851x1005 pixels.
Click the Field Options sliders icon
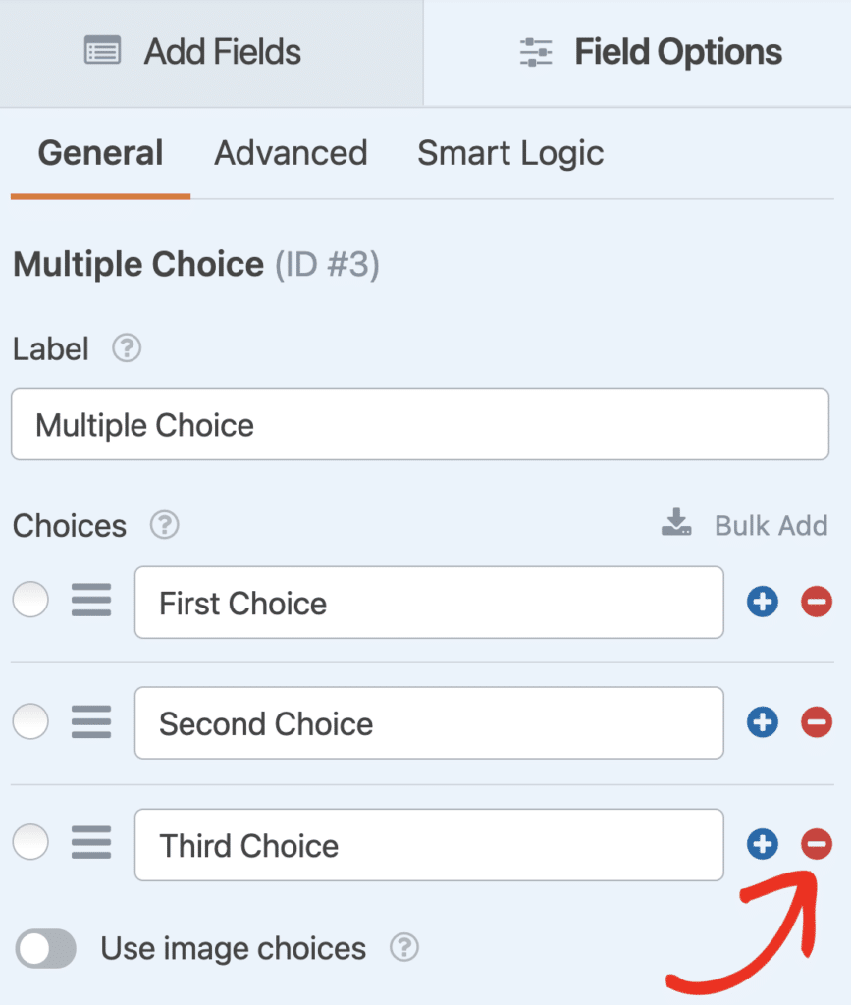click(x=535, y=52)
